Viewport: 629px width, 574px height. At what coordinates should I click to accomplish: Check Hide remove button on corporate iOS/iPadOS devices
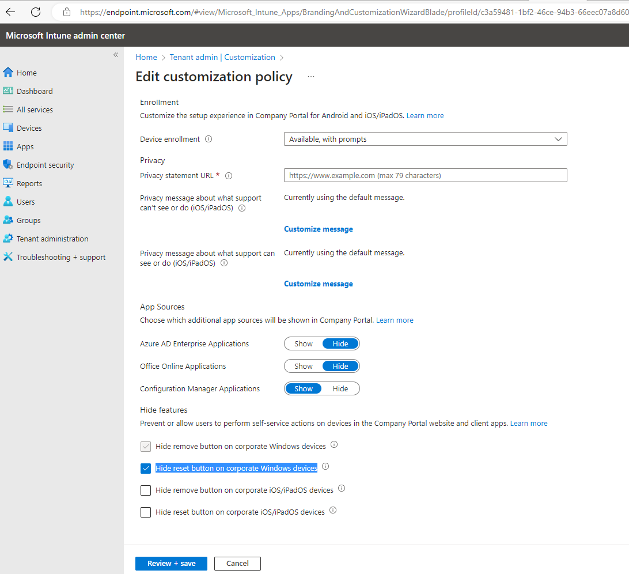click(146, 490)
